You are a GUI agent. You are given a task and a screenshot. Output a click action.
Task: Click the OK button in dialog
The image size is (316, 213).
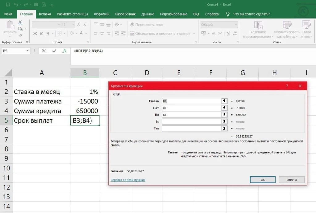point(263,180)
